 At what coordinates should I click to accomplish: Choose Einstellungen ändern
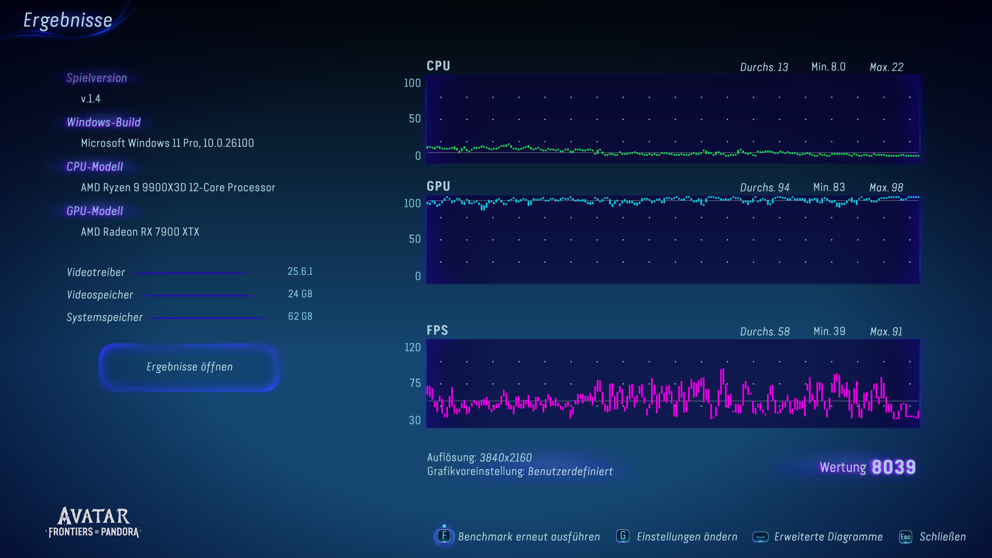tap(687, 537)
